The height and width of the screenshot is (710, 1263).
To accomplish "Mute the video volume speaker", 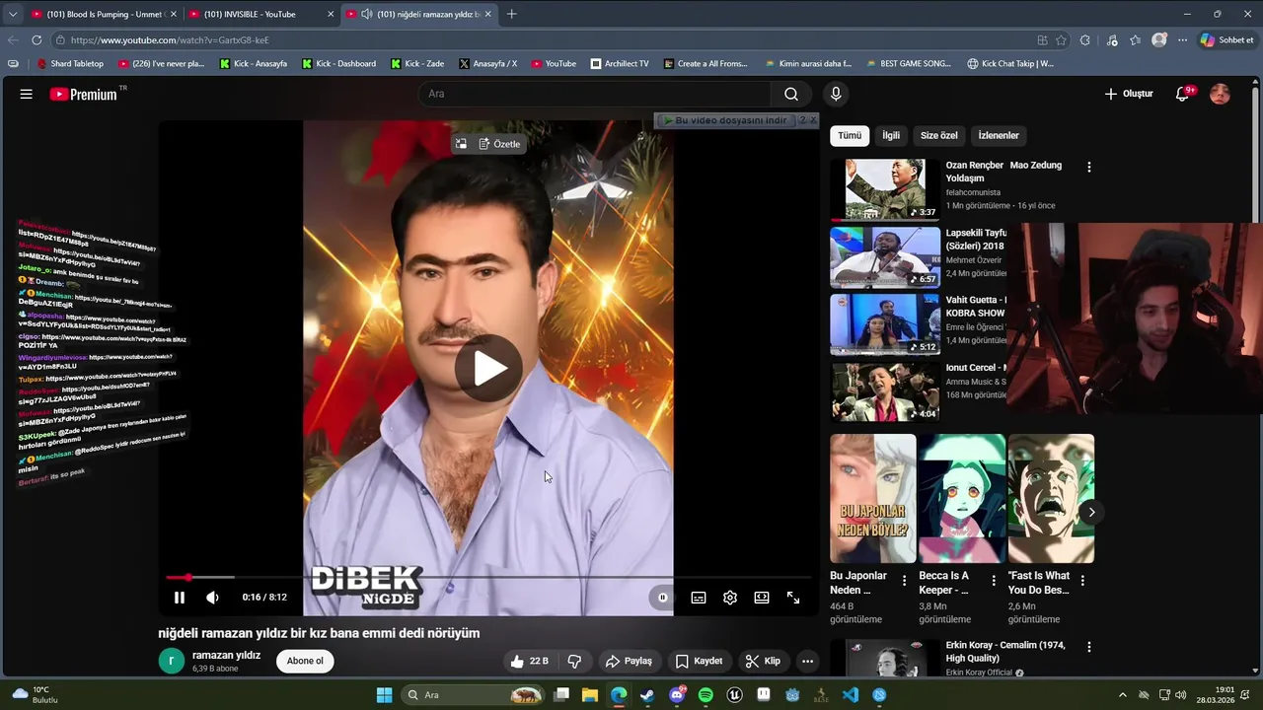I will click(212, 598).
